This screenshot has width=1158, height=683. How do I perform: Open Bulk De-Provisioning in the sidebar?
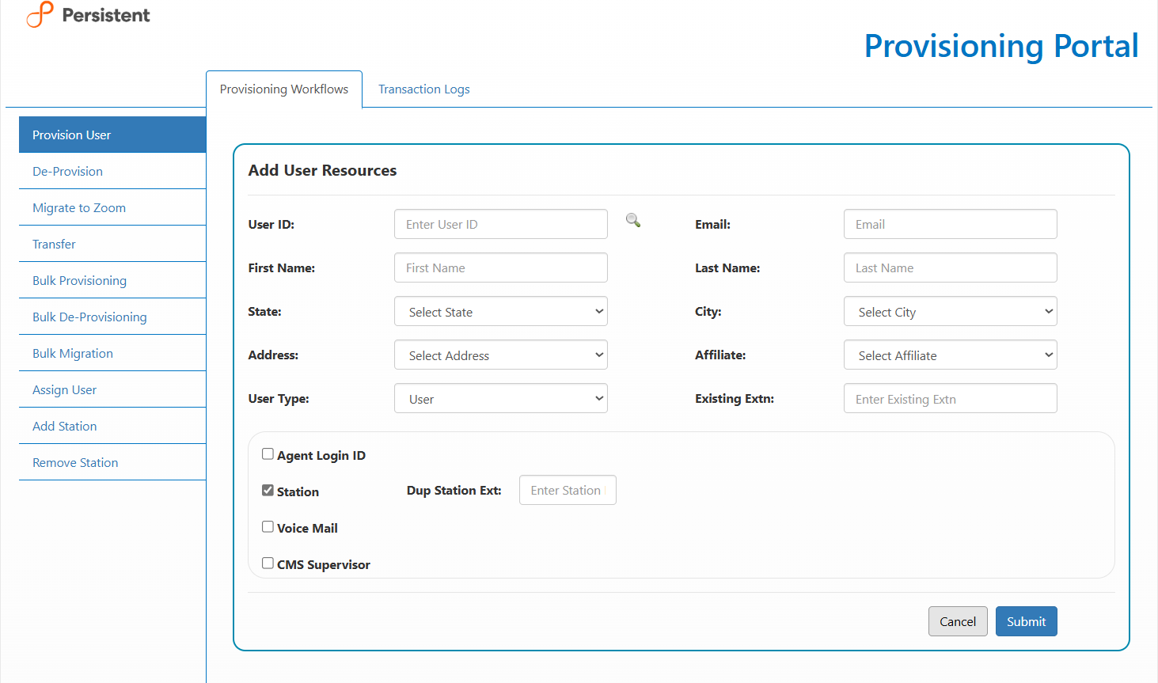(x=112, y=317)
